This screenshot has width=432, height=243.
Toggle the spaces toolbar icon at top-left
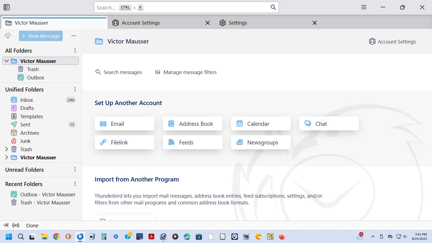[x=7, y=7]
